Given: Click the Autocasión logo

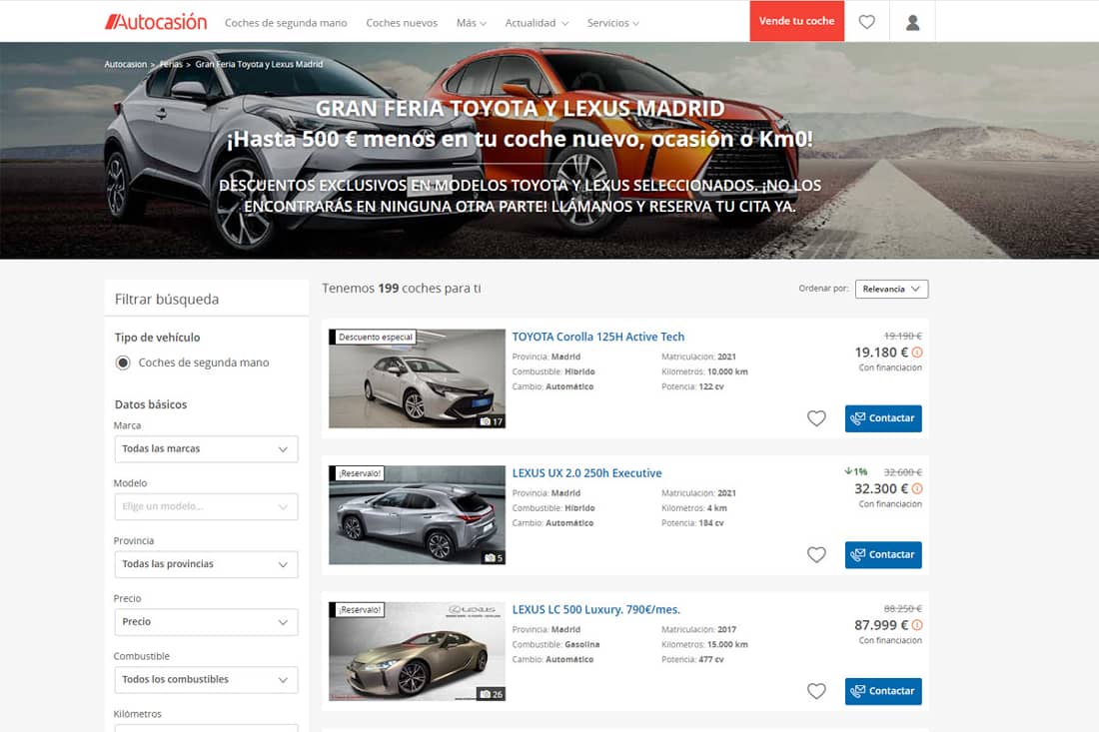Looking at the screenshot, I should point(156,22).
